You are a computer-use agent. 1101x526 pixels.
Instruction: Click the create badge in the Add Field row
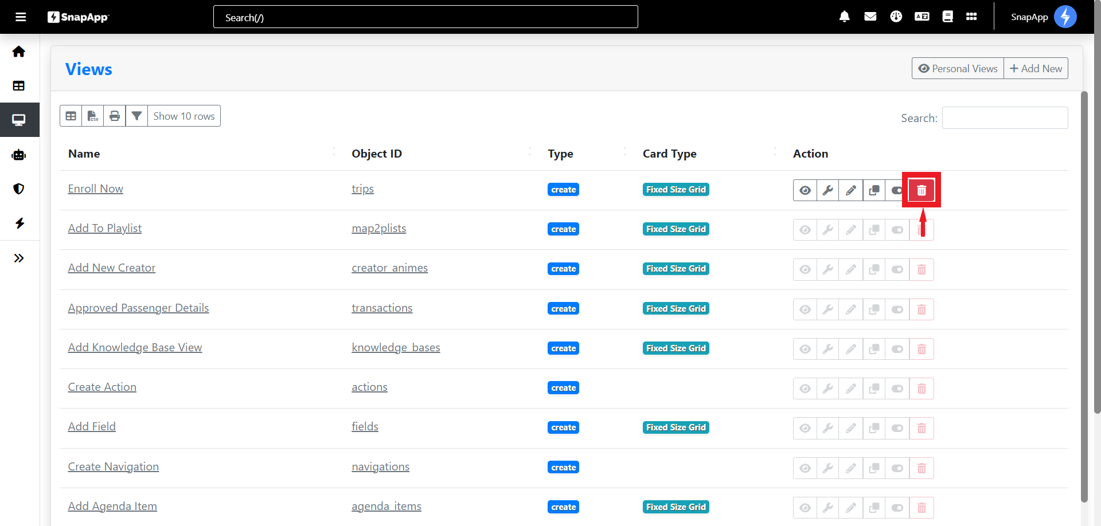[x=563, y=427]
